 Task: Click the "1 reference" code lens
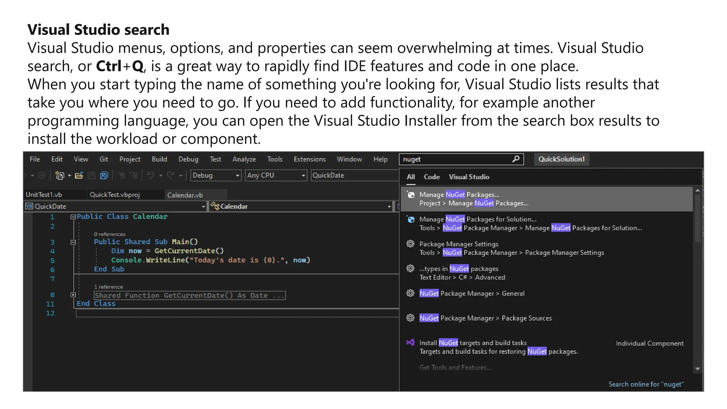[x=108, y=287]
